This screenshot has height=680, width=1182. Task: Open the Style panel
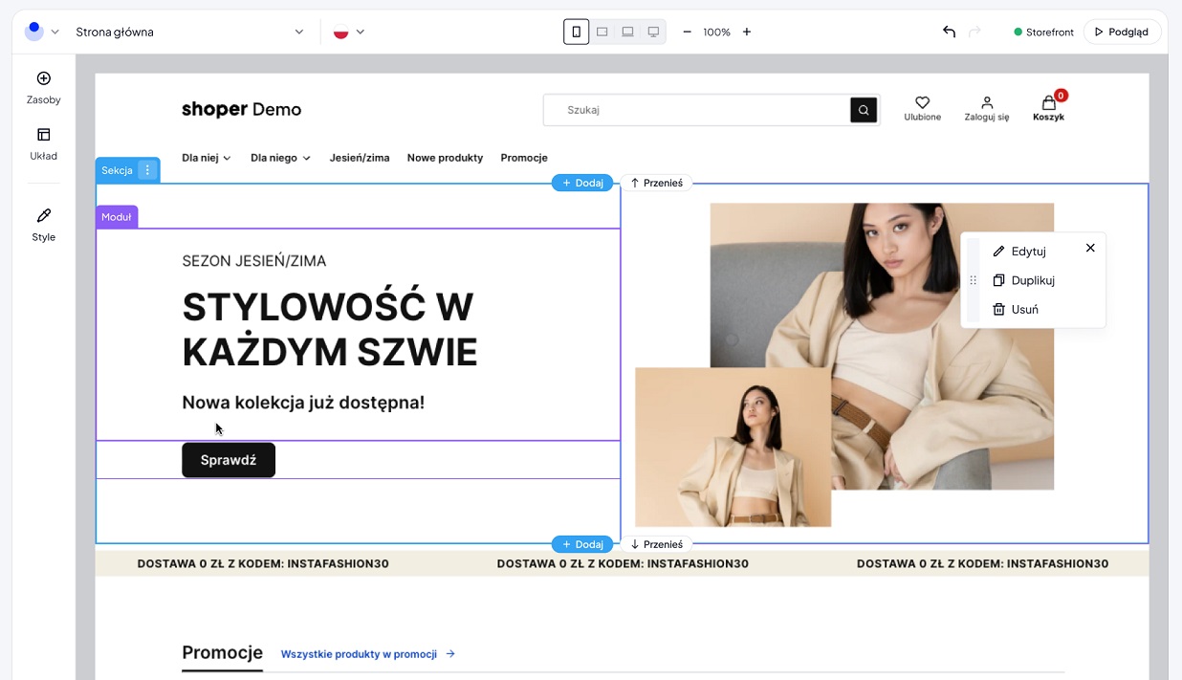[x=43, y=225]
